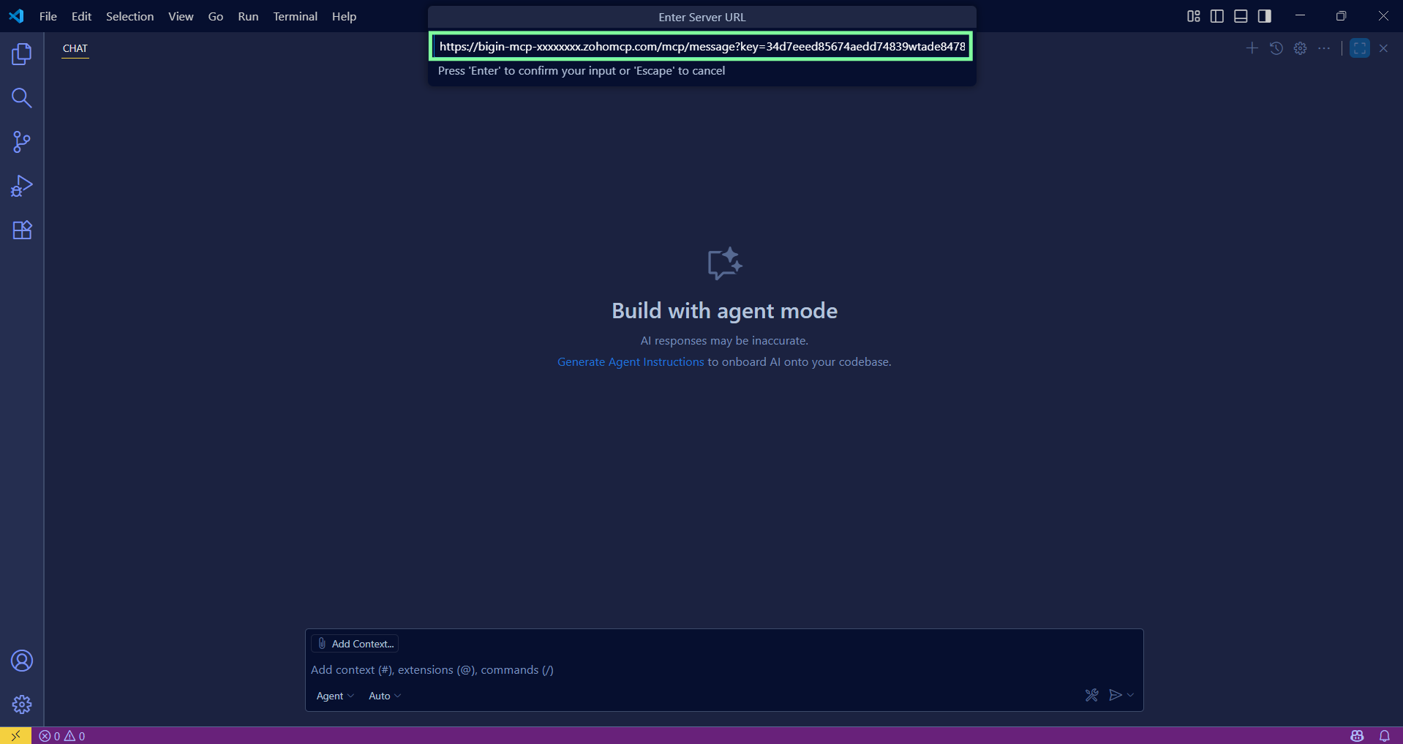The height and width of the screenshot is (744, 1403).
Task: Configure chat tools icon
Action: click(1092, 695)
